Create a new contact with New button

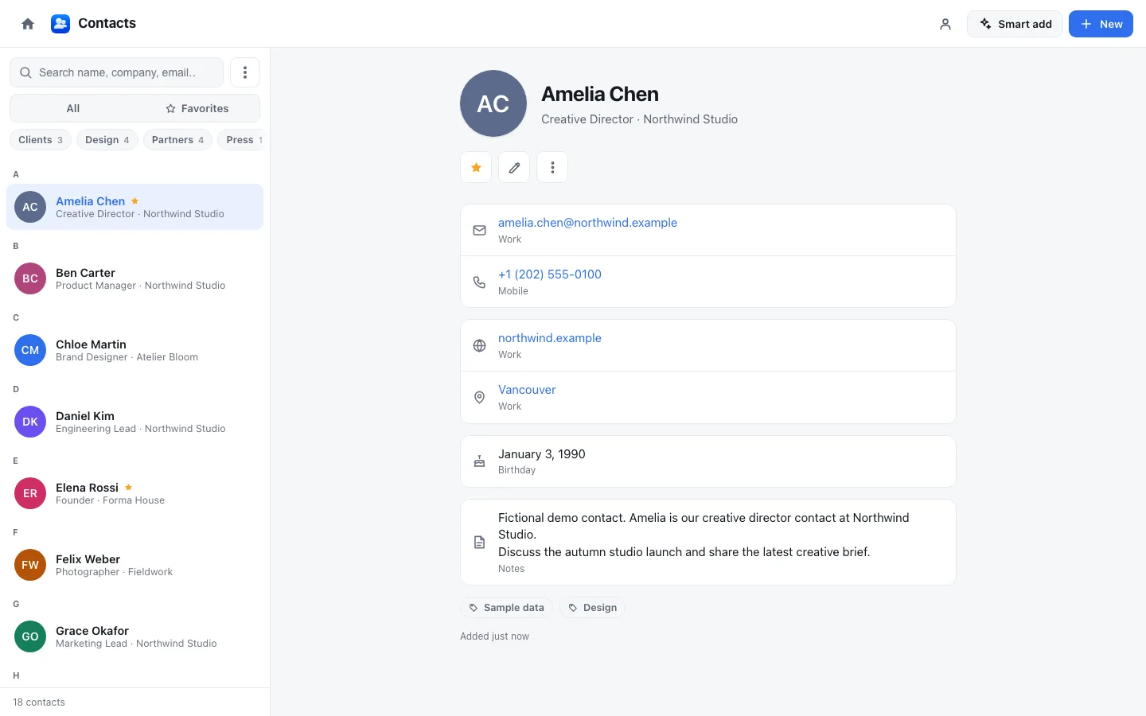pyautogui.click(x=1101, y=24)
